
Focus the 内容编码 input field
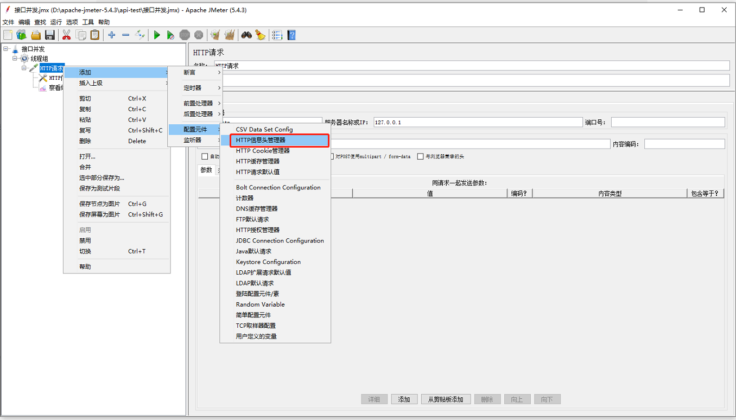[684, 144]
